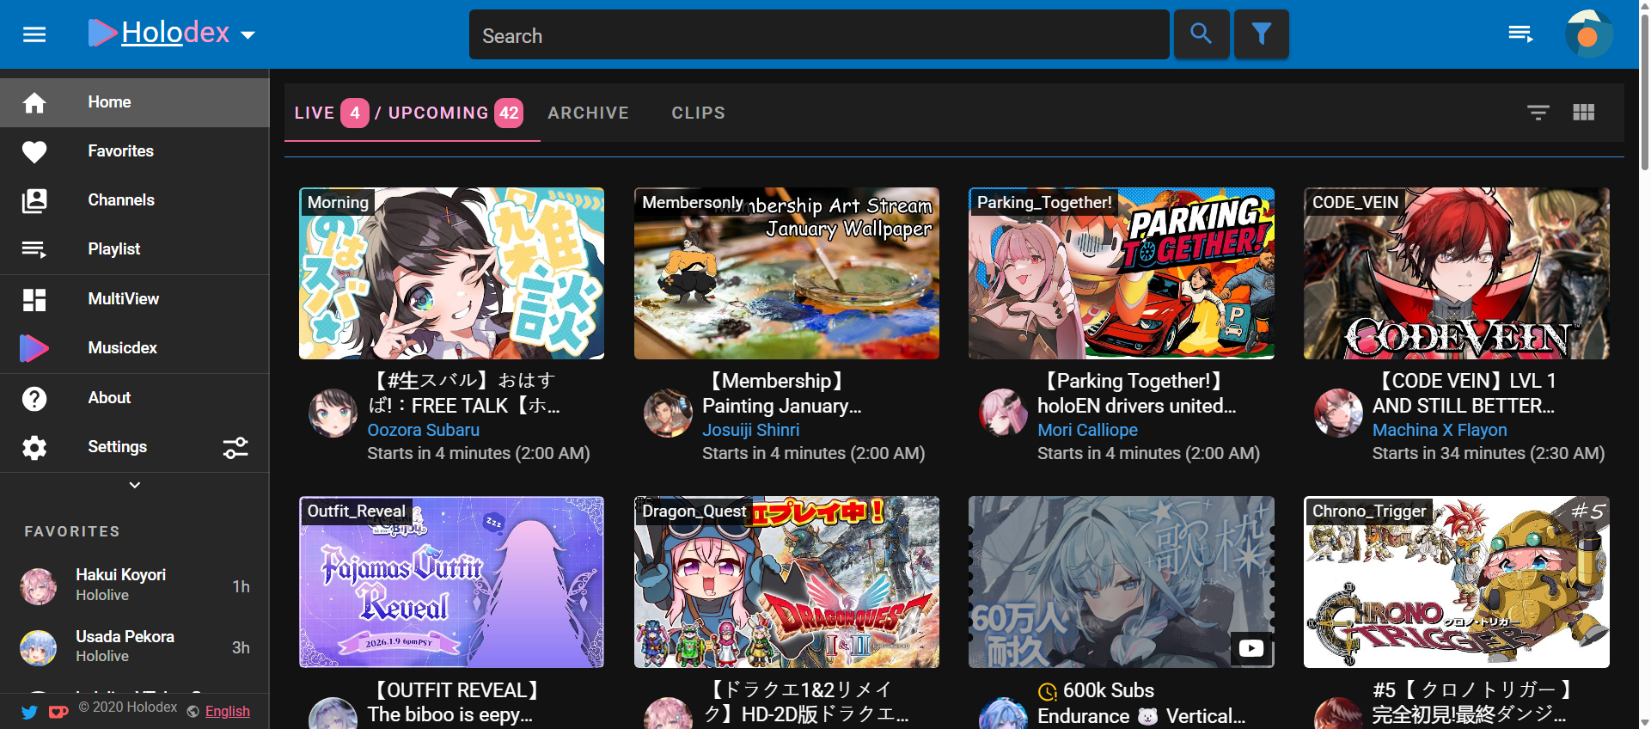This screenshot has width=1651, height=729.
Task: Open the Machina X Flayon channel link
Action: 1440,430
